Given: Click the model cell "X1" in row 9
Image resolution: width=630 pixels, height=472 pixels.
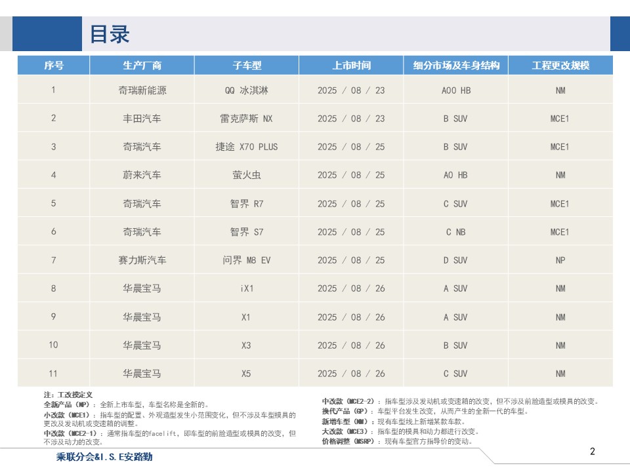Looking at the screenshot, I should pos(246,317).
